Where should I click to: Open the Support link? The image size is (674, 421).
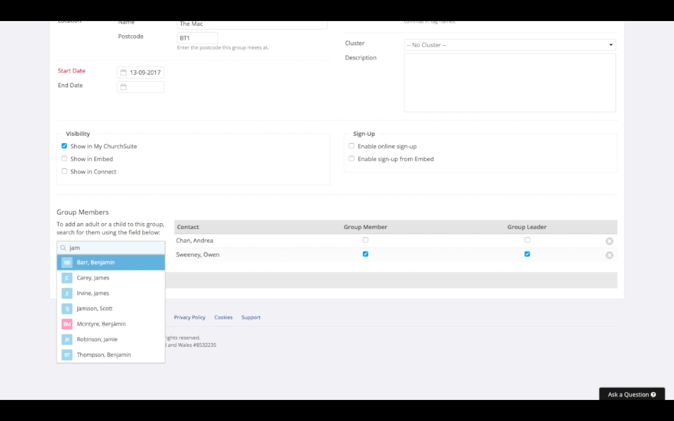(251, 318)
